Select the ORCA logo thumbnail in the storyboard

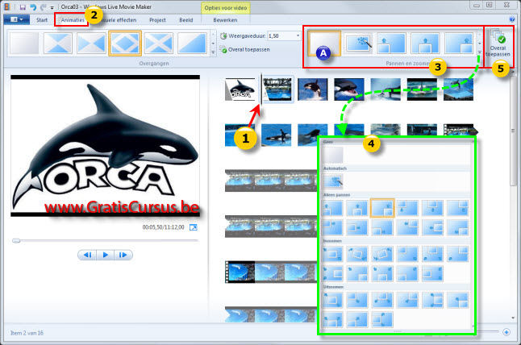pos(240,89)
